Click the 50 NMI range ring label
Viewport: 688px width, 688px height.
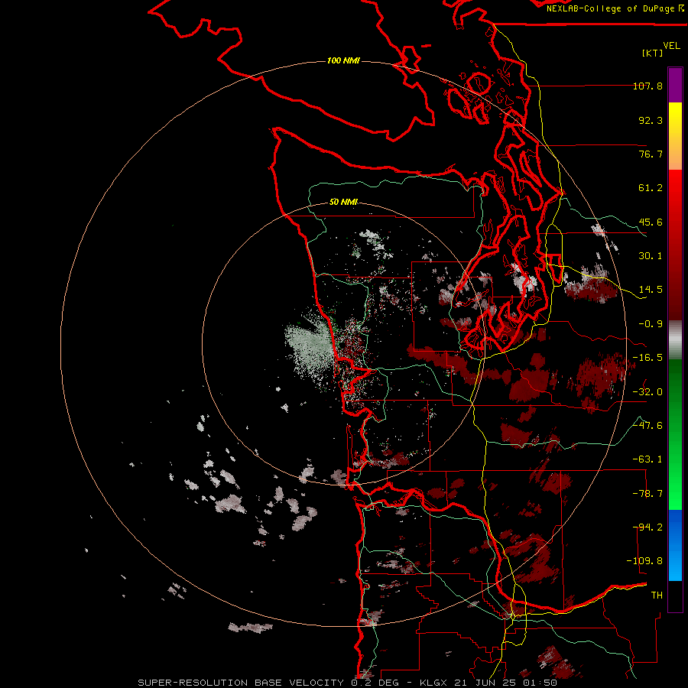coord(343,202)
